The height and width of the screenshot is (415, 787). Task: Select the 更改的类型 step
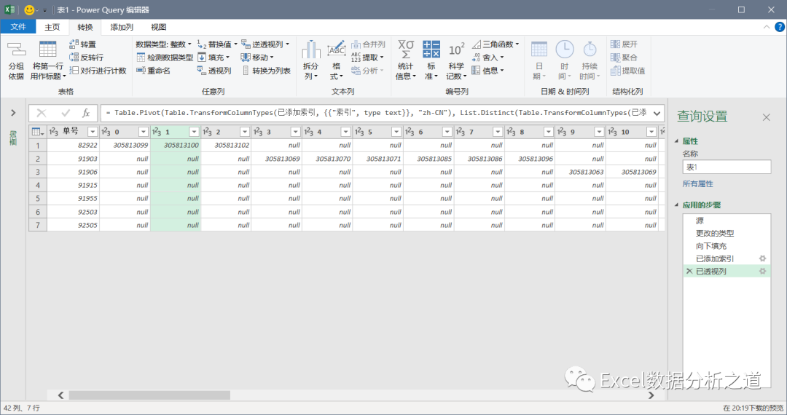[727, 233]
